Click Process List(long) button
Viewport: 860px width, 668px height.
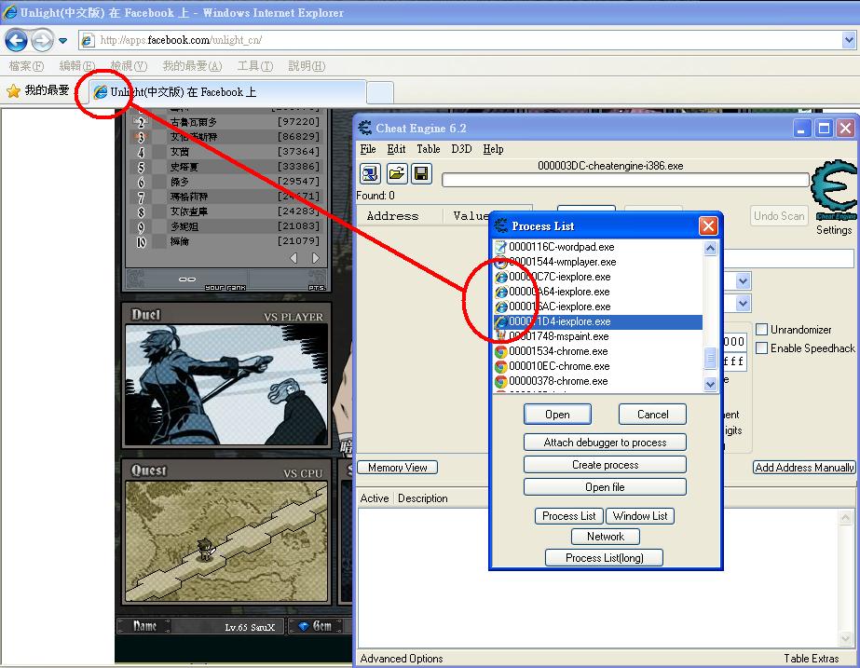click(605, 558)
